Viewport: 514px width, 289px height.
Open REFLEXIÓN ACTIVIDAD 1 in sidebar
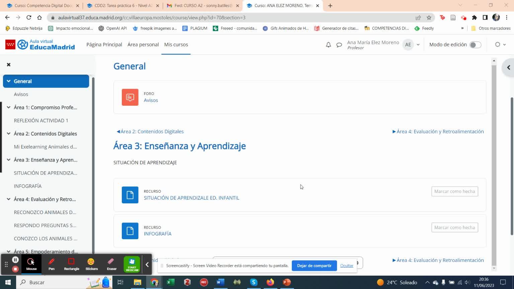click(x=41, y=120)
